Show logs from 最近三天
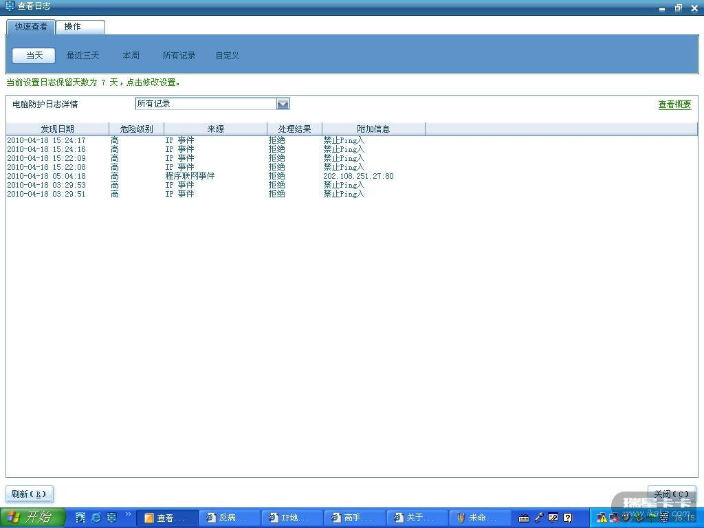The height and width of the screenshot is (528, 704). 82,56
